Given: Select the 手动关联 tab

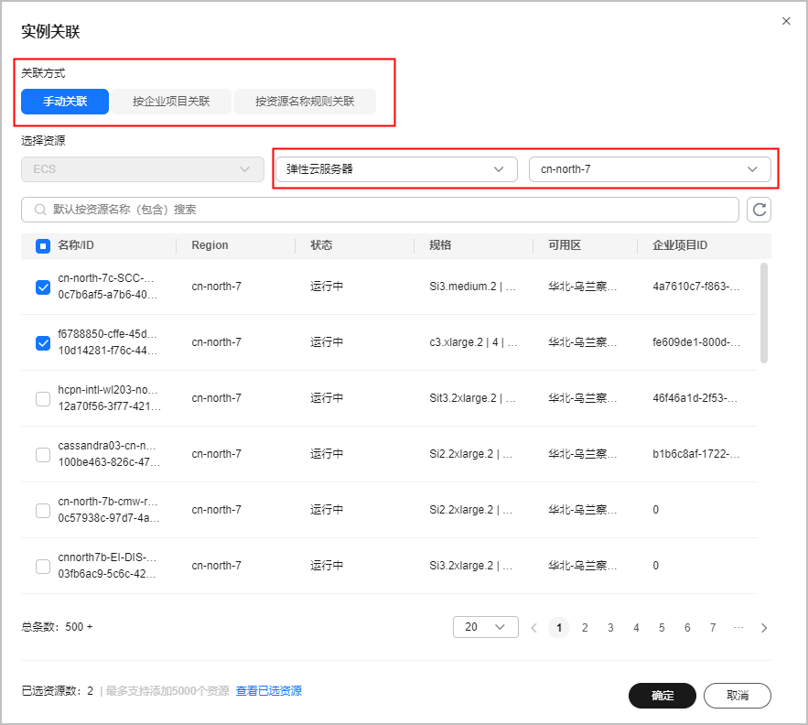Looking at the screenshot, I should (x=65, y=102).
